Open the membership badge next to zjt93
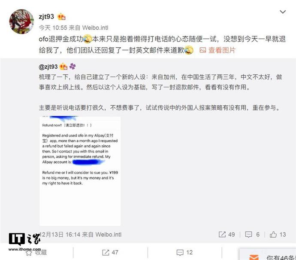 [x=61, y=17]
